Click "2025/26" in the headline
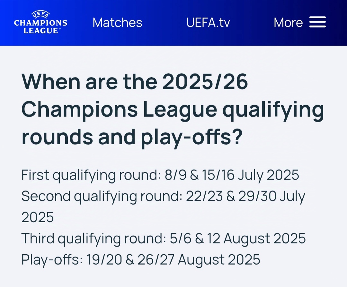 [205, 82]
